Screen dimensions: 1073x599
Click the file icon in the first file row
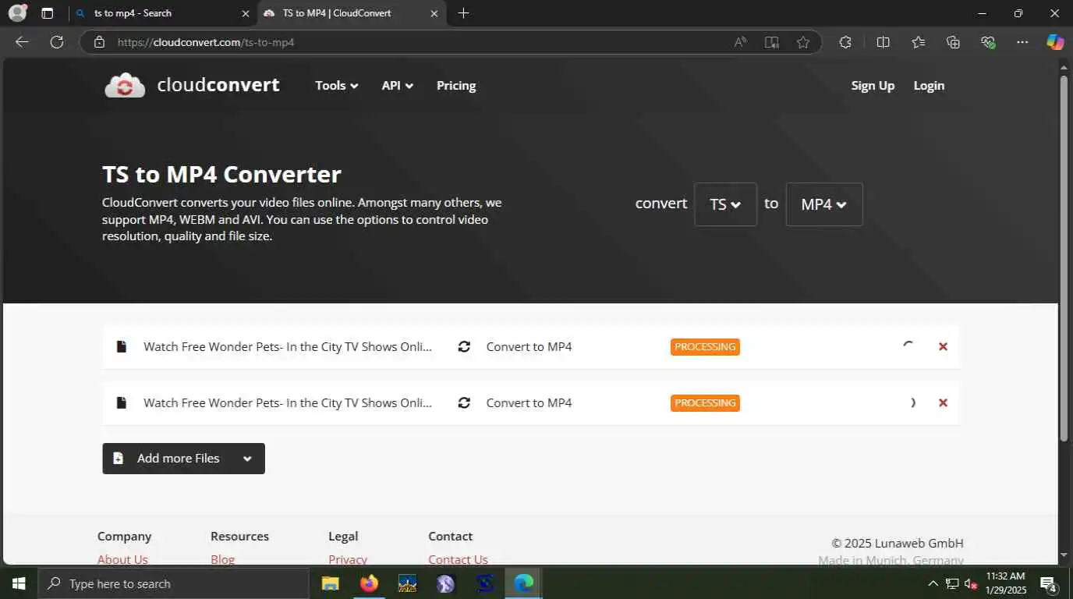pos(122,347)
